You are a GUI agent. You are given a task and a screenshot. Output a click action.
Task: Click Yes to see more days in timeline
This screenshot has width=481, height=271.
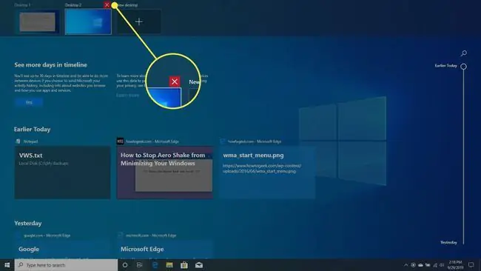(29, 102)
